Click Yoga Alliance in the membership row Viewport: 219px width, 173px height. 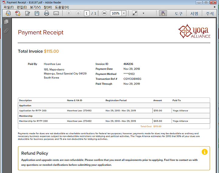[x=180, y=121]
